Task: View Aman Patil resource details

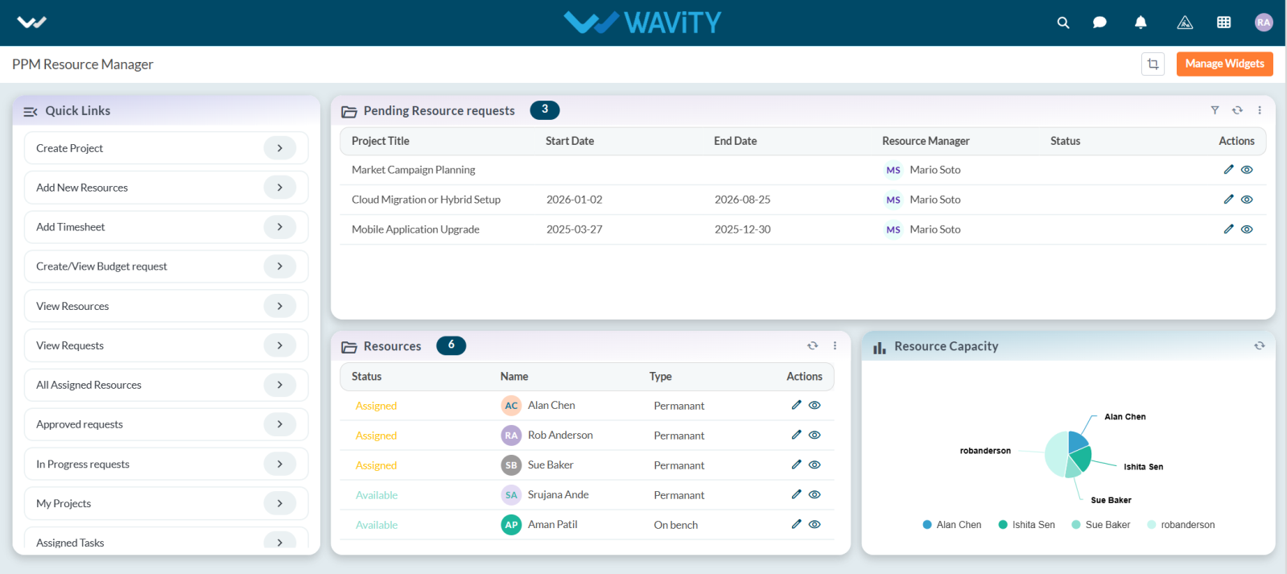Action: tap(815, 525)
